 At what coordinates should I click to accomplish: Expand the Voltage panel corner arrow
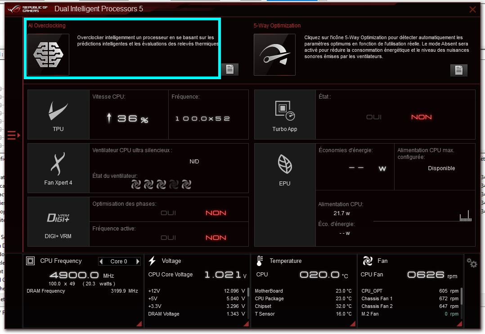(246, 324)
